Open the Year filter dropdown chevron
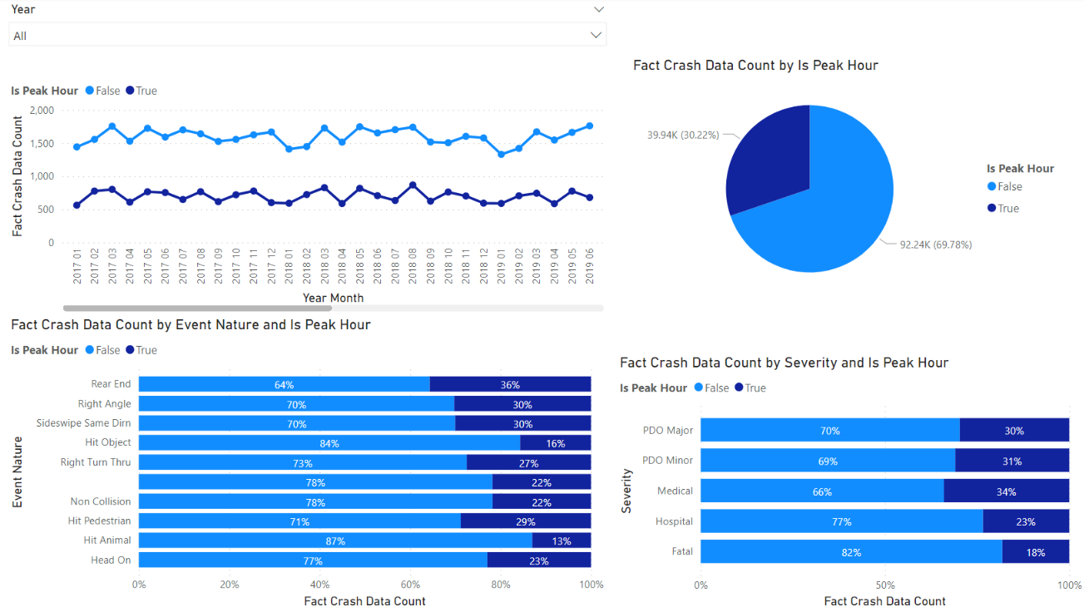This screenshot has height=612, width=1084. click(x=598, y=9)
